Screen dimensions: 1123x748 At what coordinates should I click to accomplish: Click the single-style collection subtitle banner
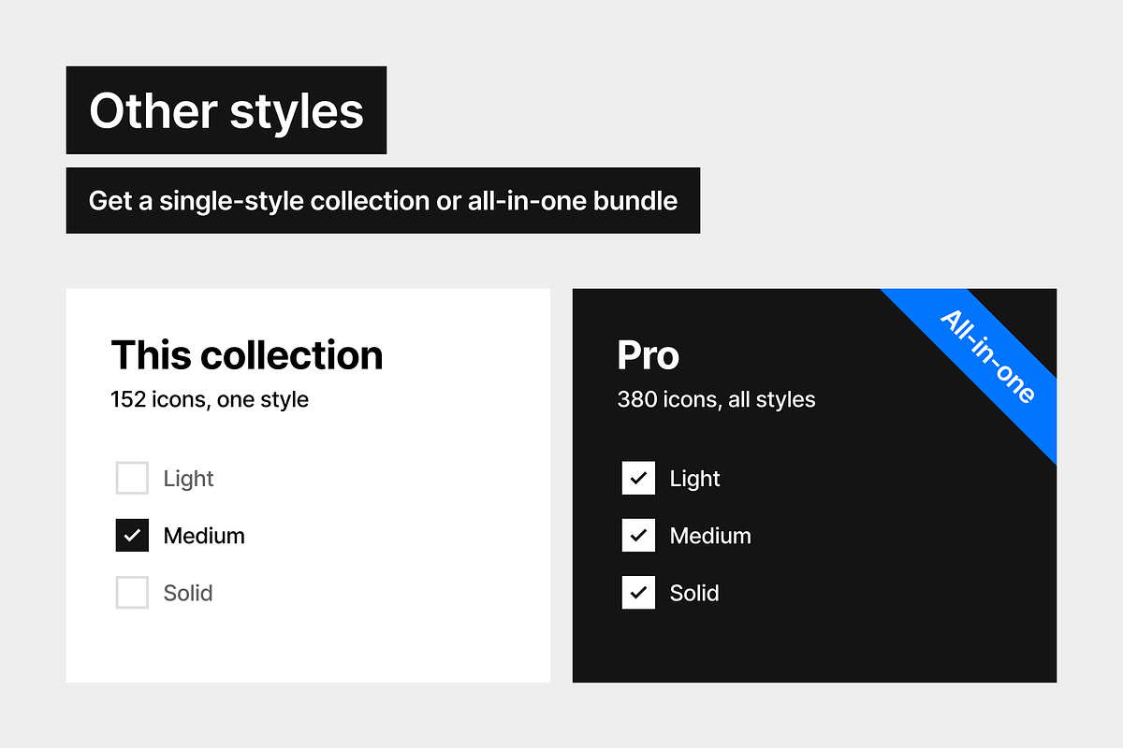383,200
